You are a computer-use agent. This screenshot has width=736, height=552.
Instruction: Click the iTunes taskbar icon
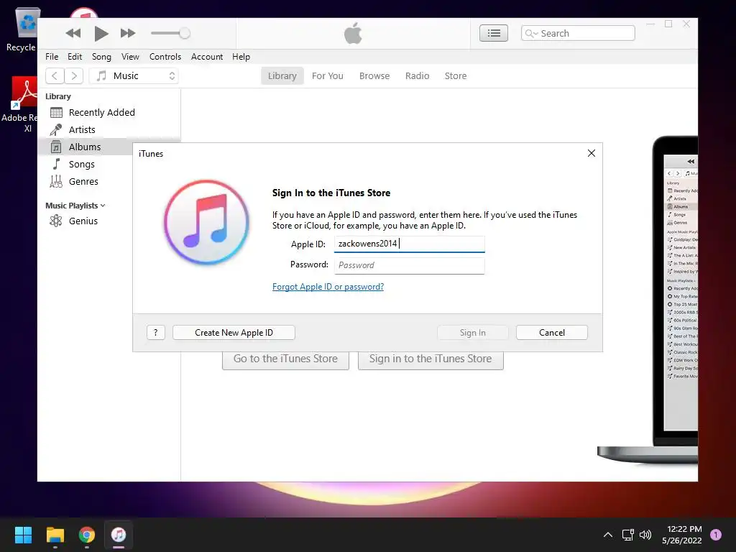[x=119, y=535]
